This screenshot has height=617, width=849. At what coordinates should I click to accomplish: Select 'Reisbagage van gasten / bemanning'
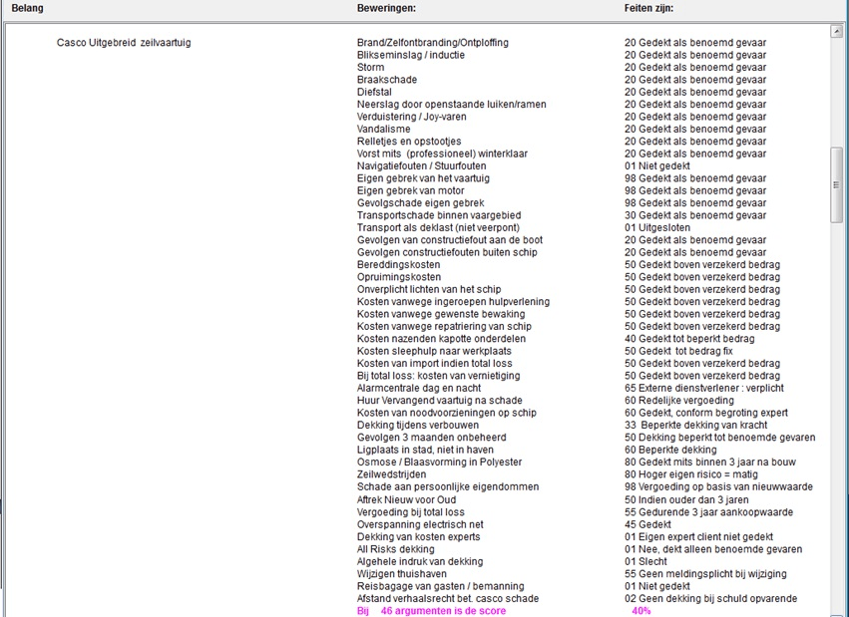tap(440, 586)
